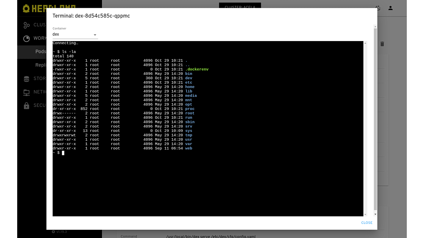Click the 'proc' directory name in the terminal listing
Screen dimensions: 424x238
click(190, 109)
